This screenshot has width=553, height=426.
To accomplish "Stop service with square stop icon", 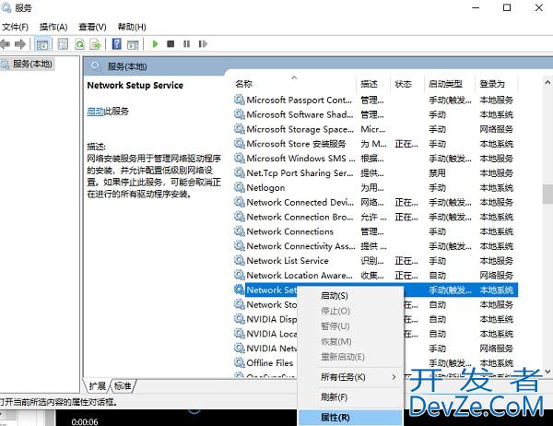I will coord(171,44).
